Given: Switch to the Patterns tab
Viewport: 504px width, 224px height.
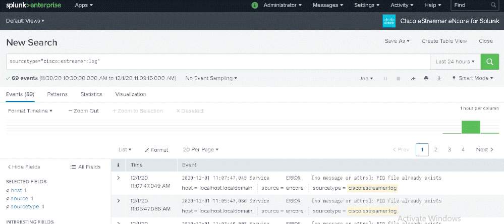Looking at the screenshot, I should tap(57, 94).
